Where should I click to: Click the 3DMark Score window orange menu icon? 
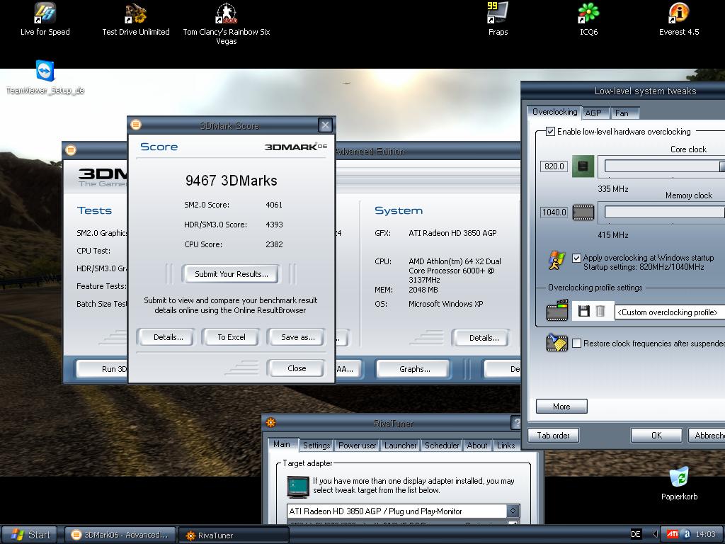(136, 125)
